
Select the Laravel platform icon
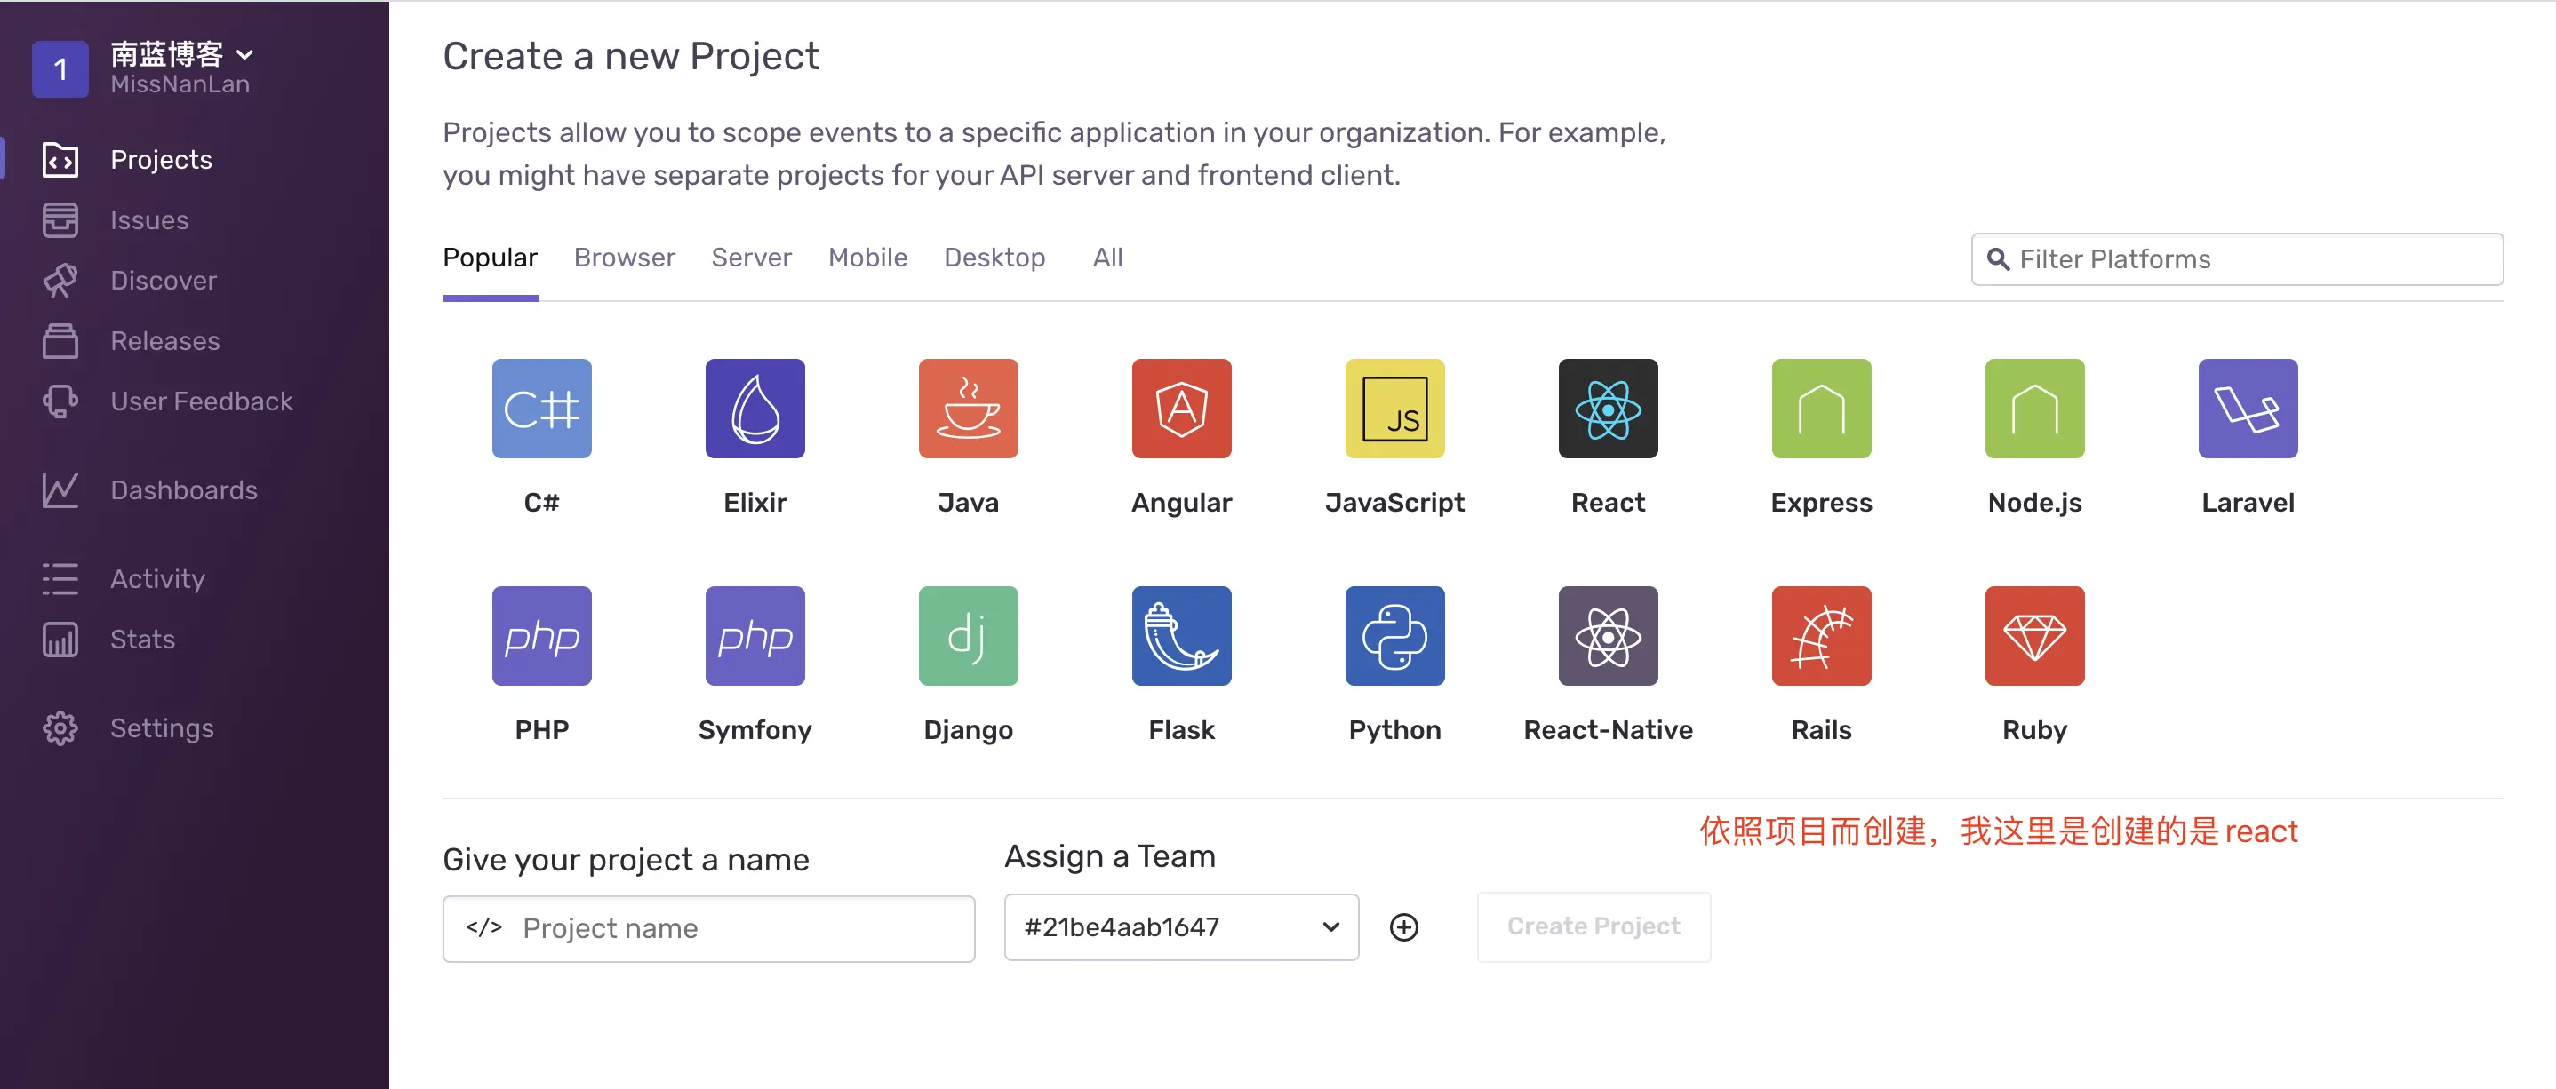[x=2248, y=409]
